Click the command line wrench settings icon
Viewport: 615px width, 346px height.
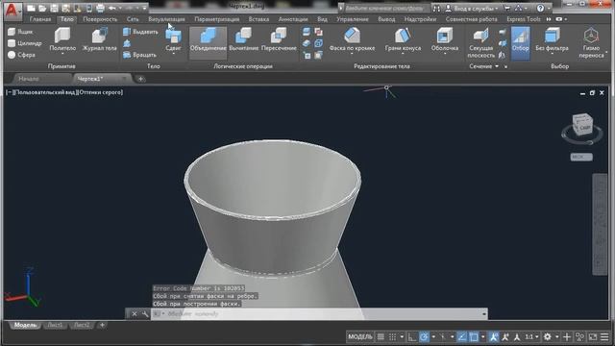pos(145,314)
